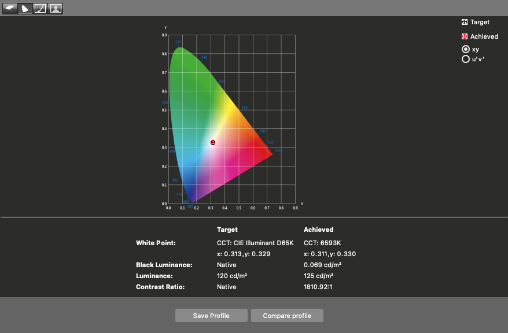The image size is (508, 333).
Task: Switch to the tone curve view icon
Action: point(40,9)
